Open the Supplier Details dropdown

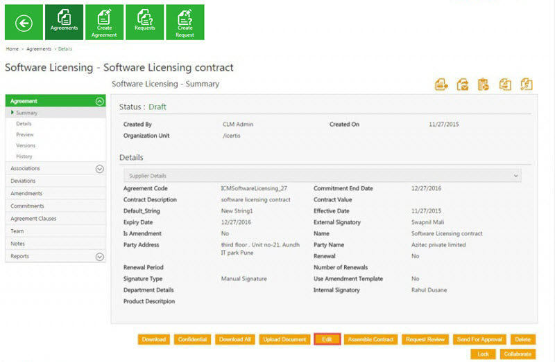(x=322, y=176)
